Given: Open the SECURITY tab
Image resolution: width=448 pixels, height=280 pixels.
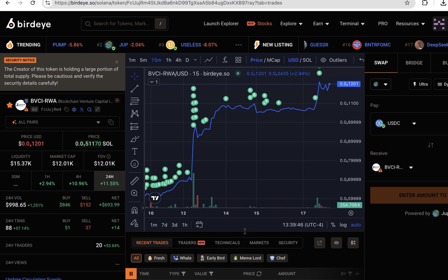Looking at the screenshot, I should 288,243.
